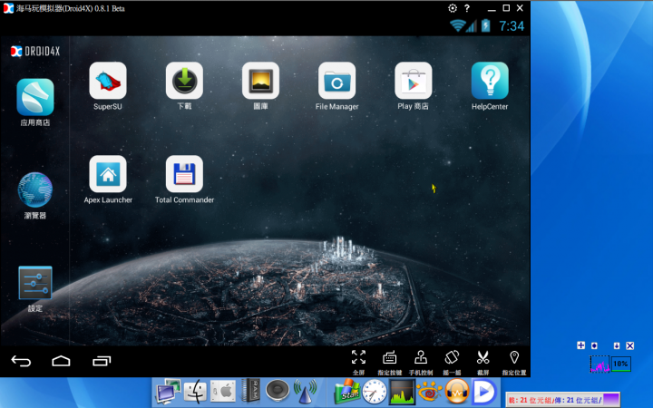Click the purple swatch on traffic bar
Image resolution: width=653 pixels, height=408 pixels.
pyautogui.click(x=610, y=399)
